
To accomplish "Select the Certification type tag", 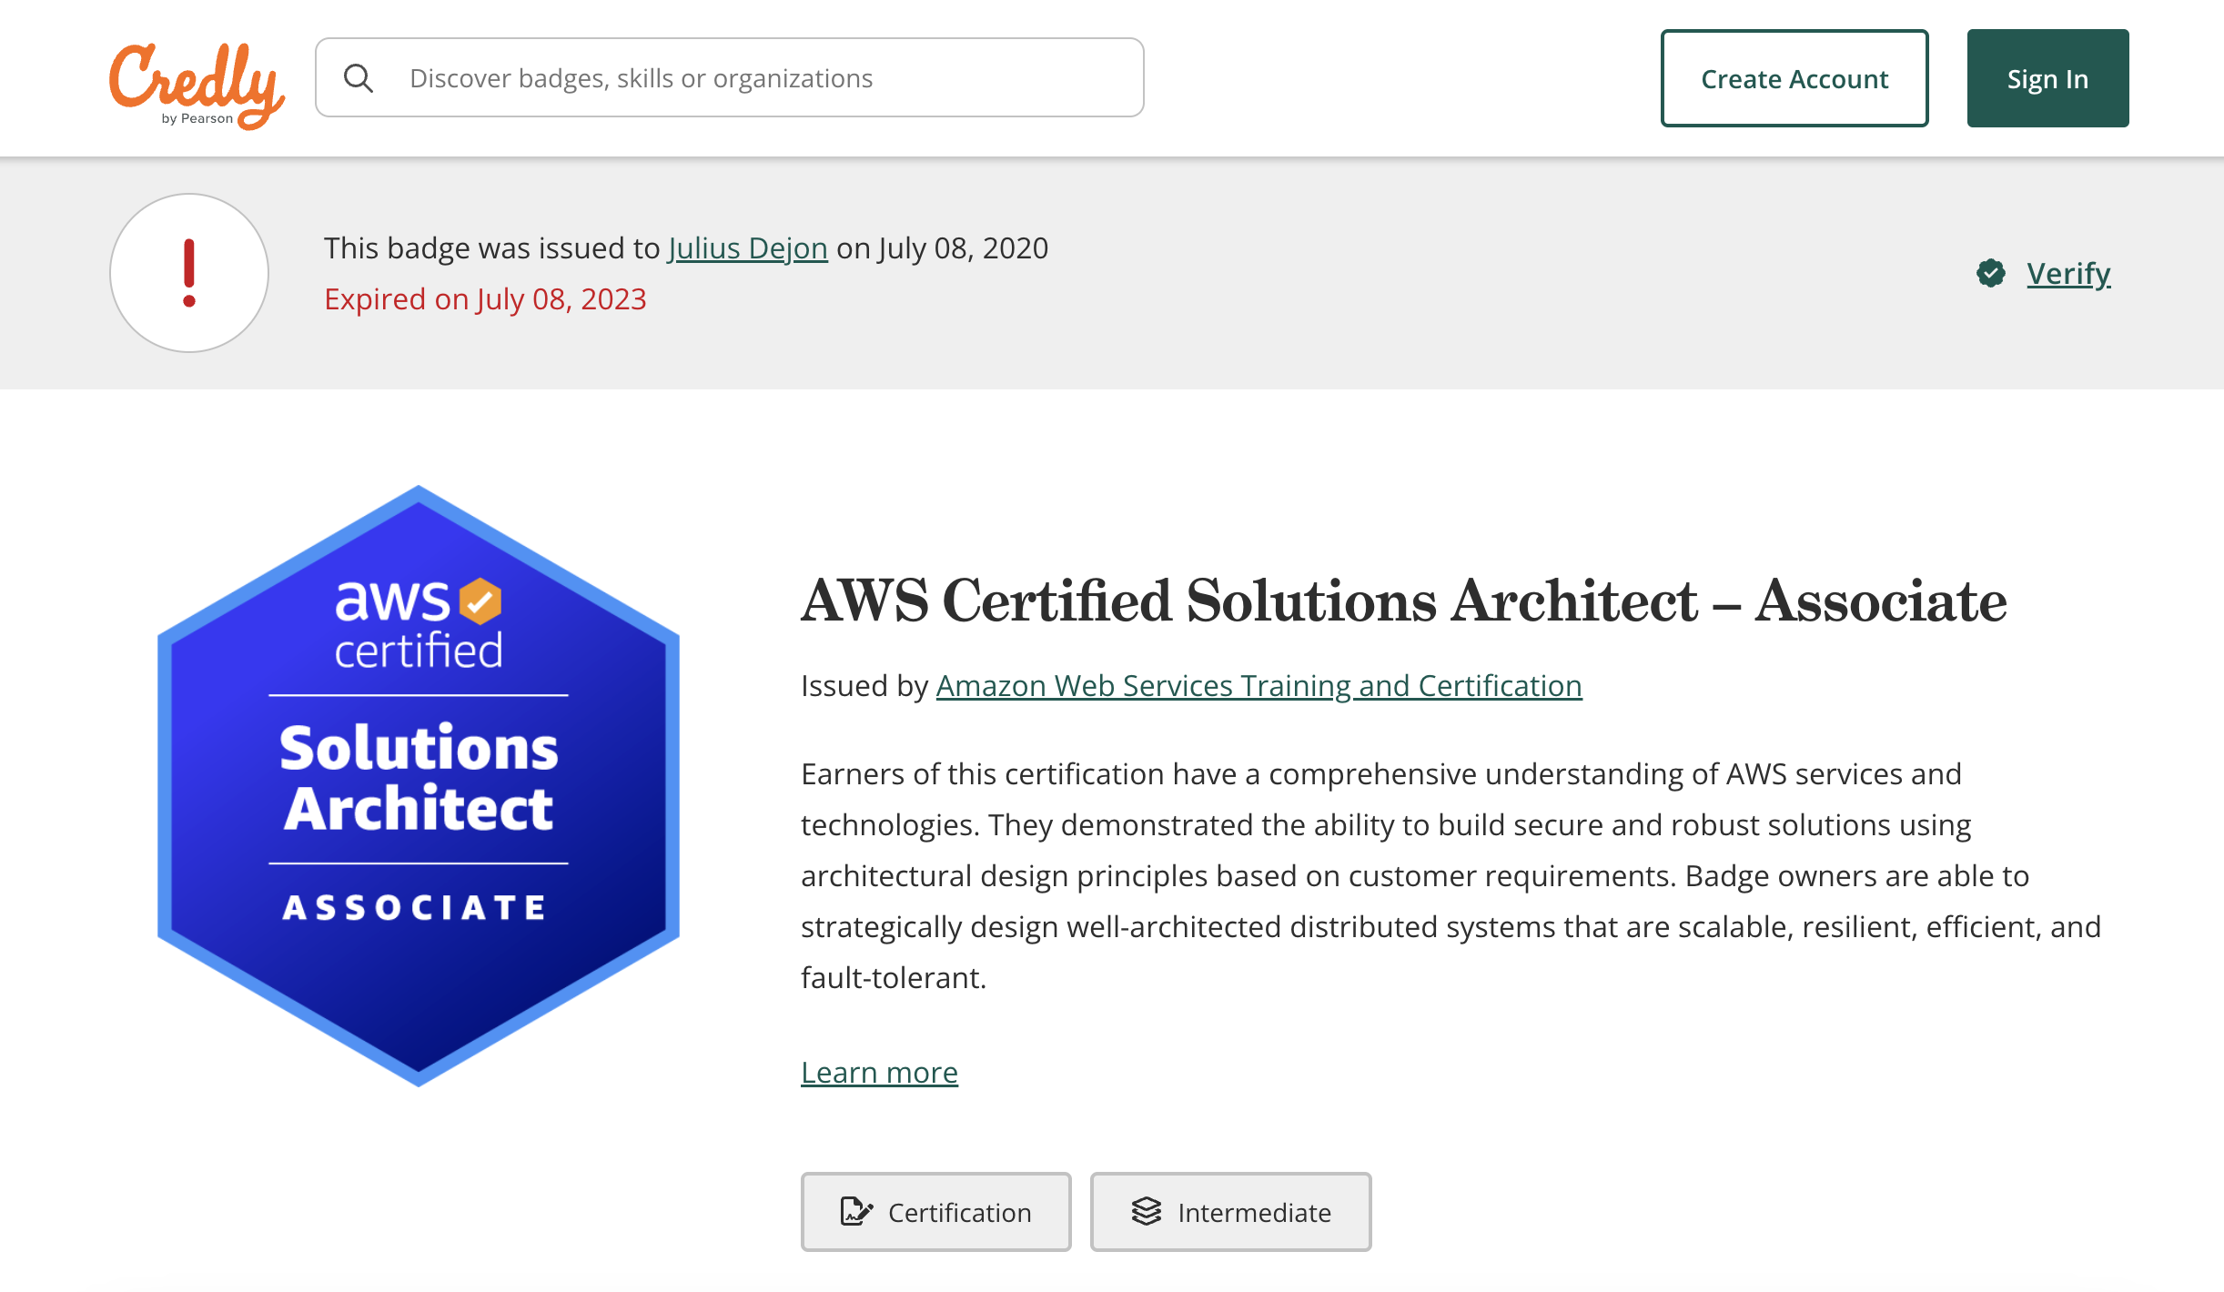I will (935, 1211).
